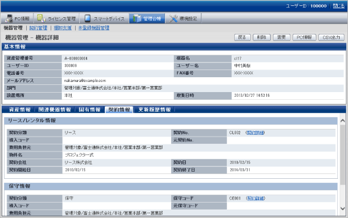348x218 pixels.
Task: Open the スマートデバイス main tab
Action: (x=104, y=18)
